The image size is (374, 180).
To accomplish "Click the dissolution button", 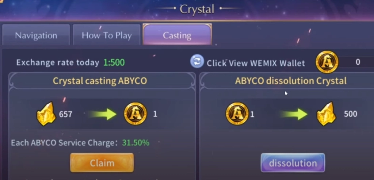I will [x=293, y=163].
